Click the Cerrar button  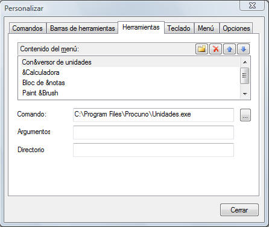239,210
